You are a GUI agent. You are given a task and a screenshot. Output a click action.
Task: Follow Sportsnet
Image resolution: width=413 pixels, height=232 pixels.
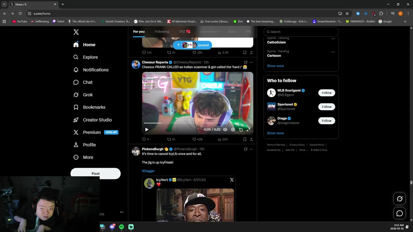coord(327,107)
